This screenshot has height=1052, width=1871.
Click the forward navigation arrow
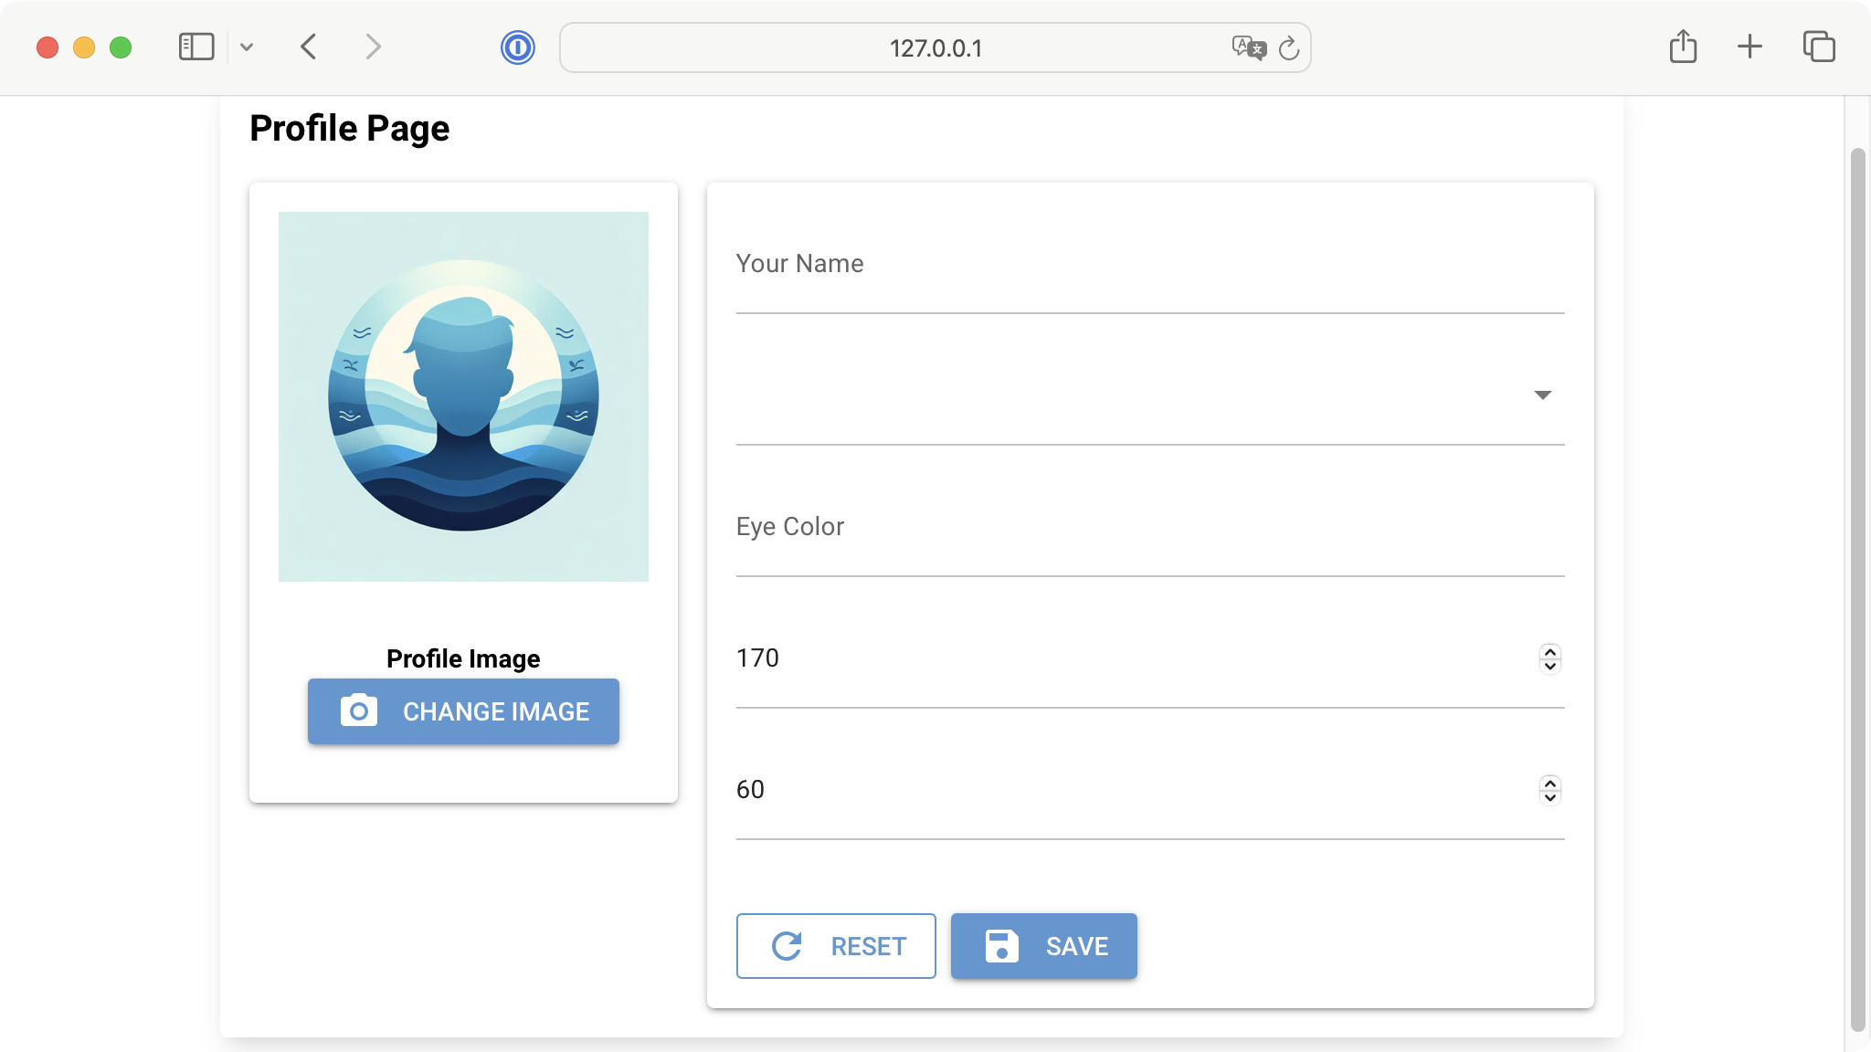coord(373,47)
